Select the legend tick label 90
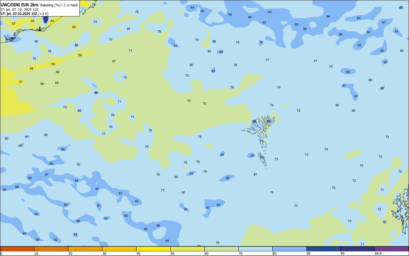 point(309,253)
